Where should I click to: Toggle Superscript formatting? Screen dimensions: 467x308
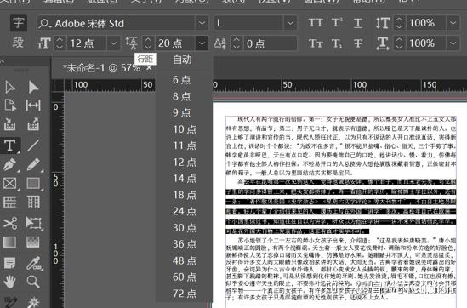pyautogui.click(x=337, y=23)
